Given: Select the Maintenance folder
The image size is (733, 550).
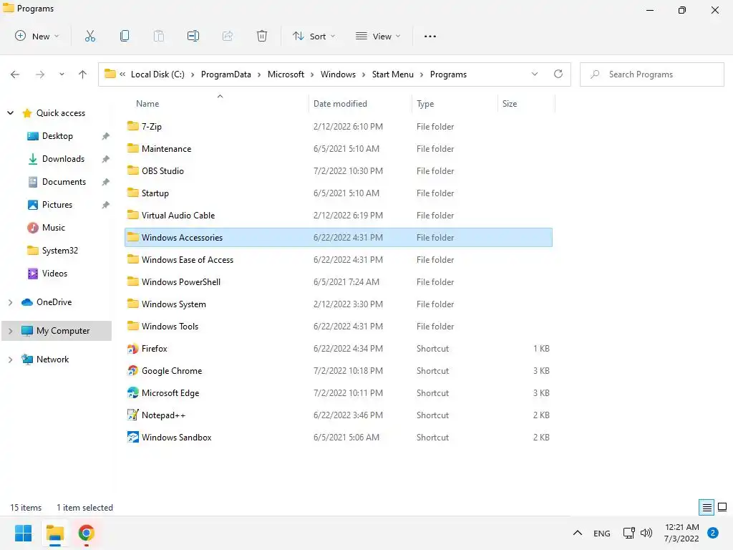Looking at the screenshot, I should pos(339,149).
